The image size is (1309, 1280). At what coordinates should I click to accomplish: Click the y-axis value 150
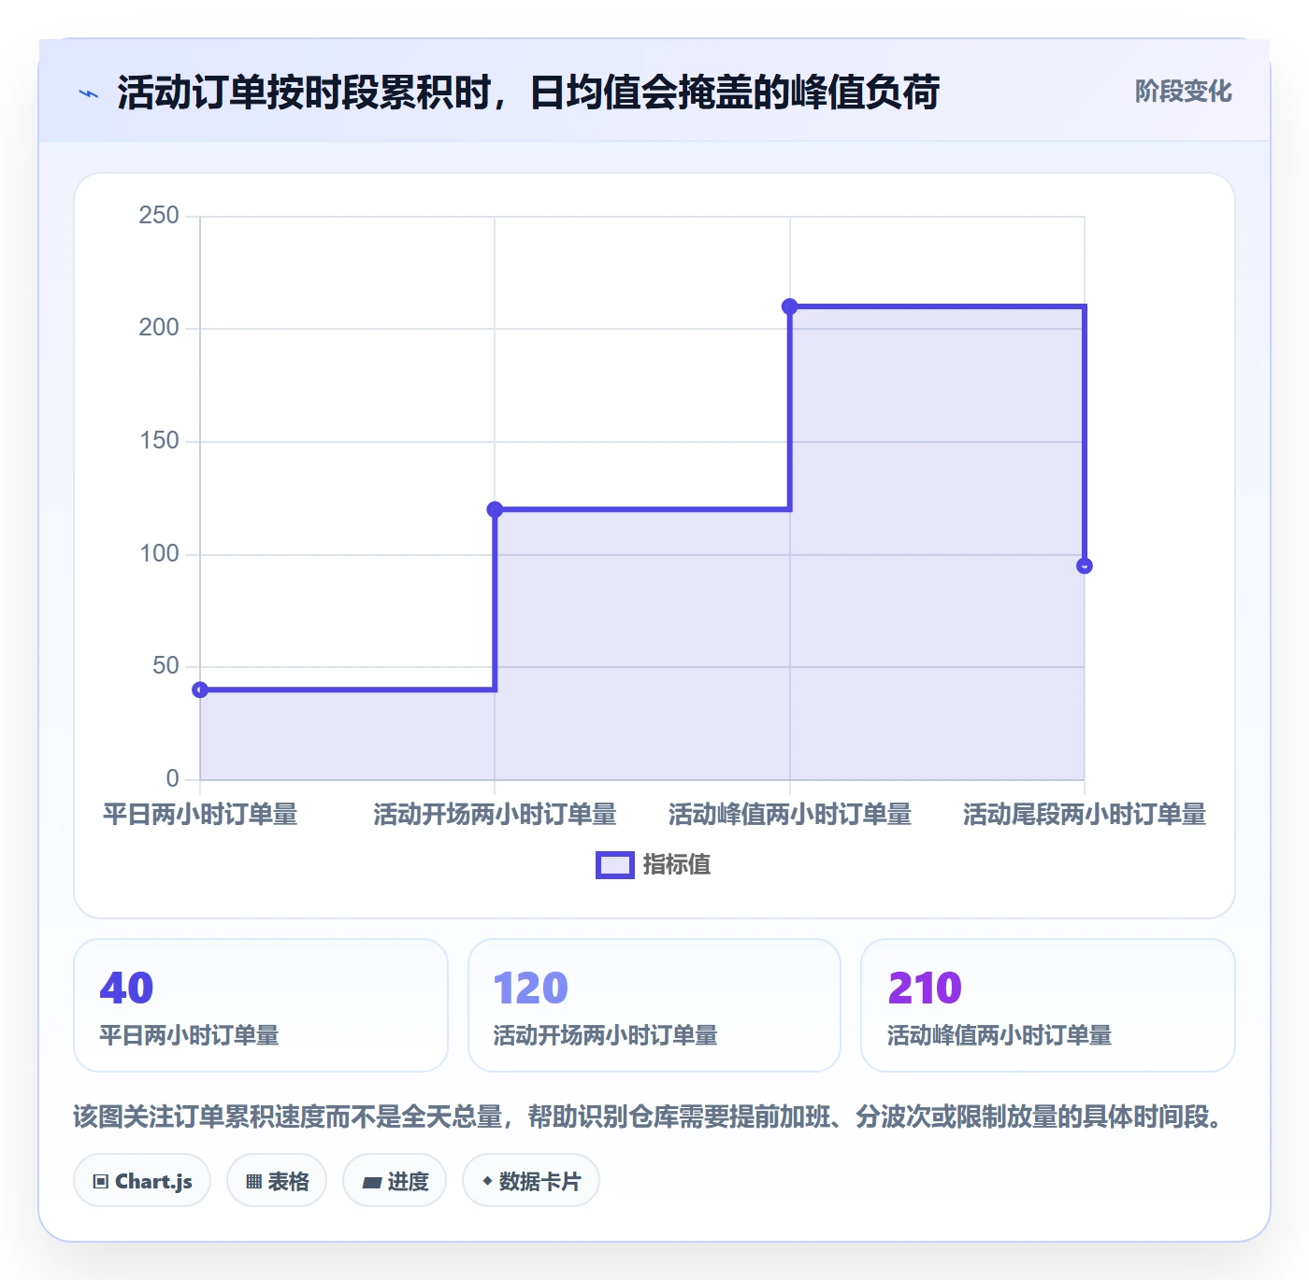coord(159,441)
